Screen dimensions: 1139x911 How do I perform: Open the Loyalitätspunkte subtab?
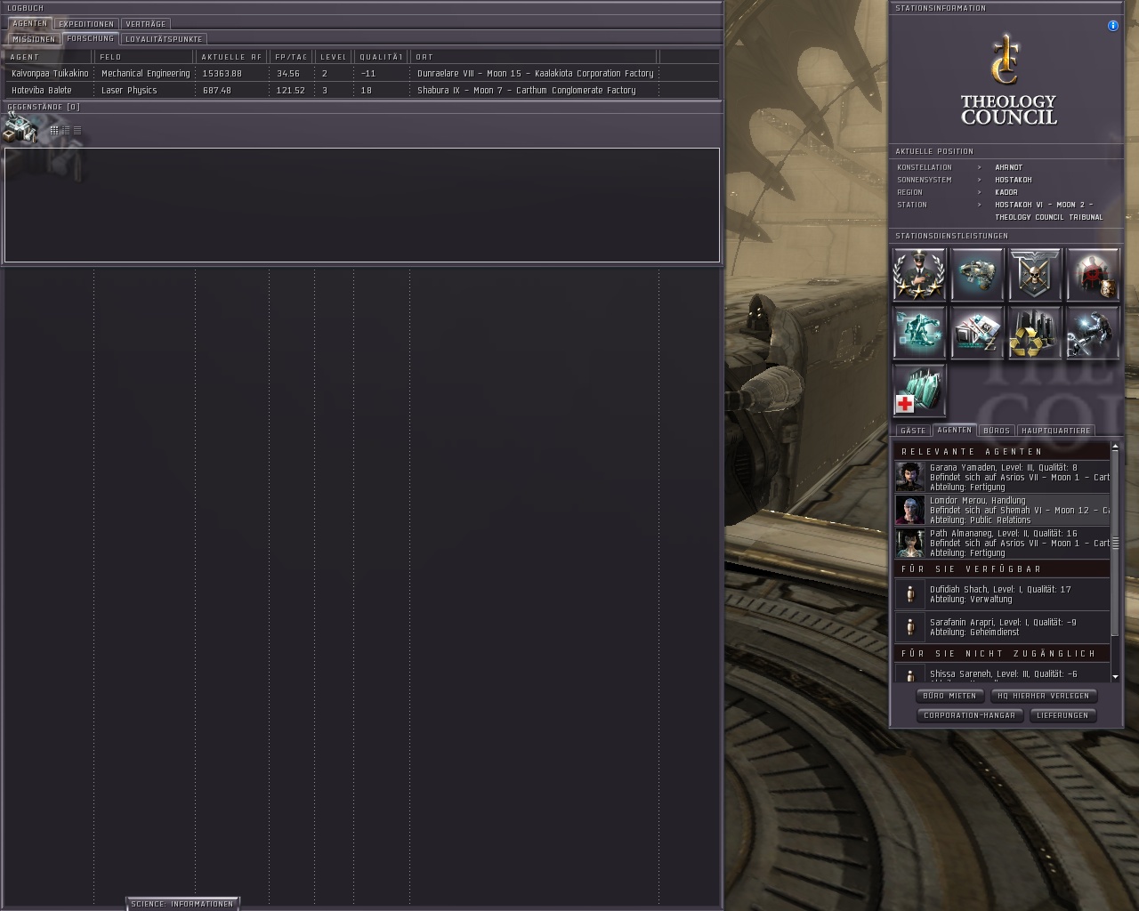(x=164, y=39)
